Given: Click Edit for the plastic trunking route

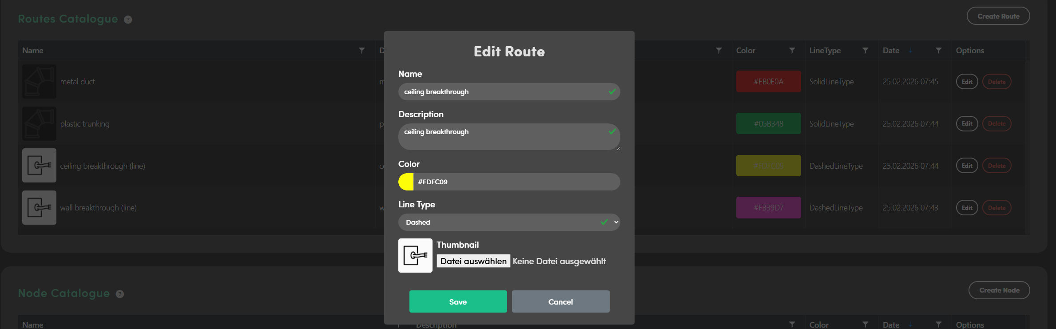Looking at the screenshot, I should 967,124.
